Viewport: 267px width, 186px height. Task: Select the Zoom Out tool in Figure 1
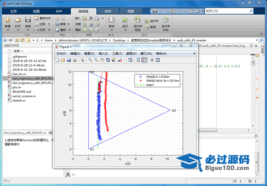pyautogui.click(x=96, y=60)
